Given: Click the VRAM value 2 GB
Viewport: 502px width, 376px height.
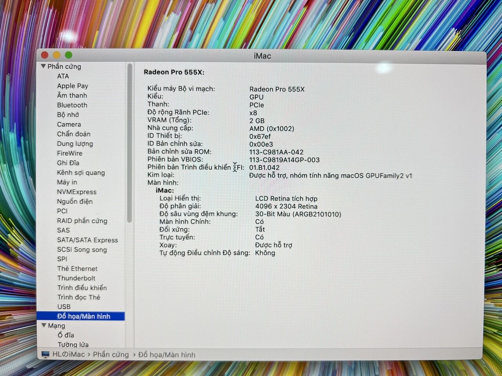Looking at the screenshot, I should point(257,121).
